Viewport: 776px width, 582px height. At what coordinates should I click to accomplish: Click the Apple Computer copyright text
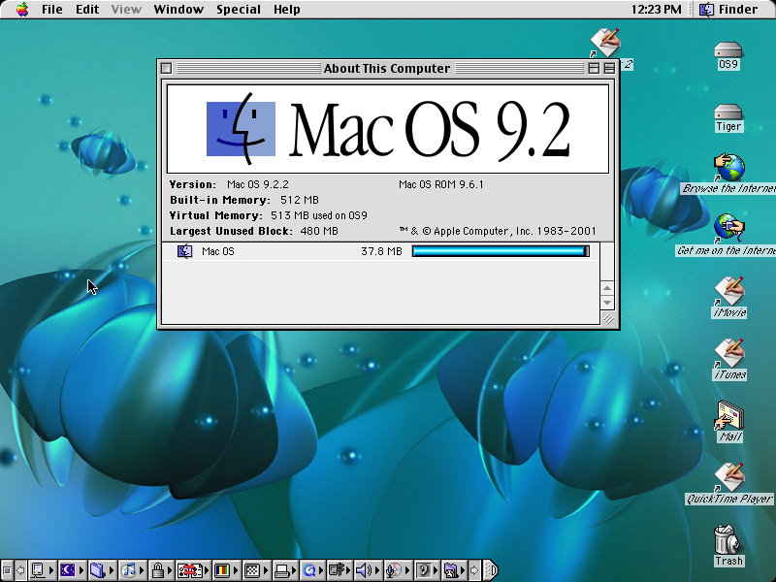498,231
